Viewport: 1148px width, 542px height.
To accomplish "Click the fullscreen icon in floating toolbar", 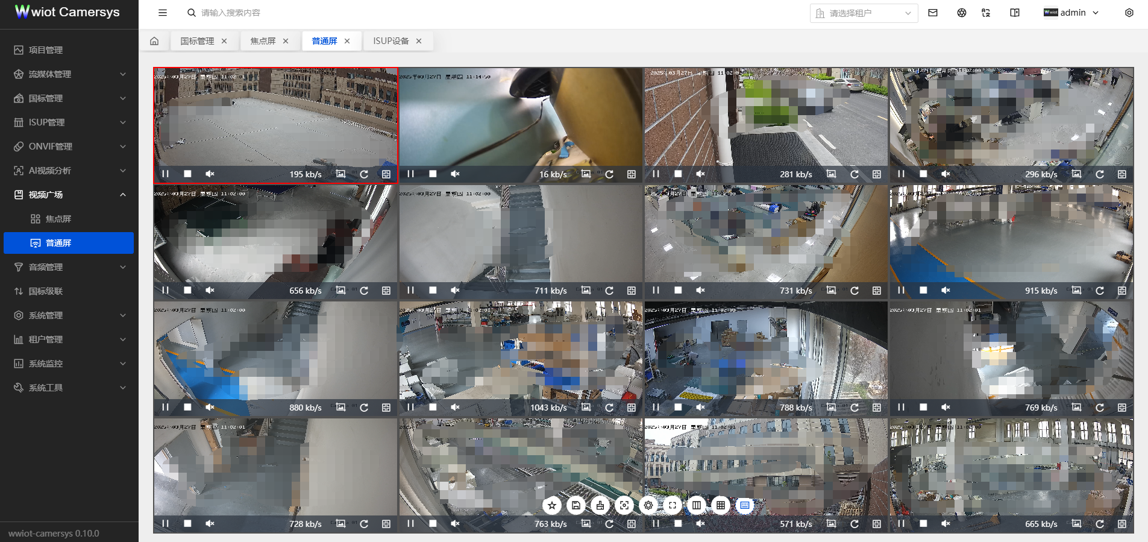I will click(673, 505).
